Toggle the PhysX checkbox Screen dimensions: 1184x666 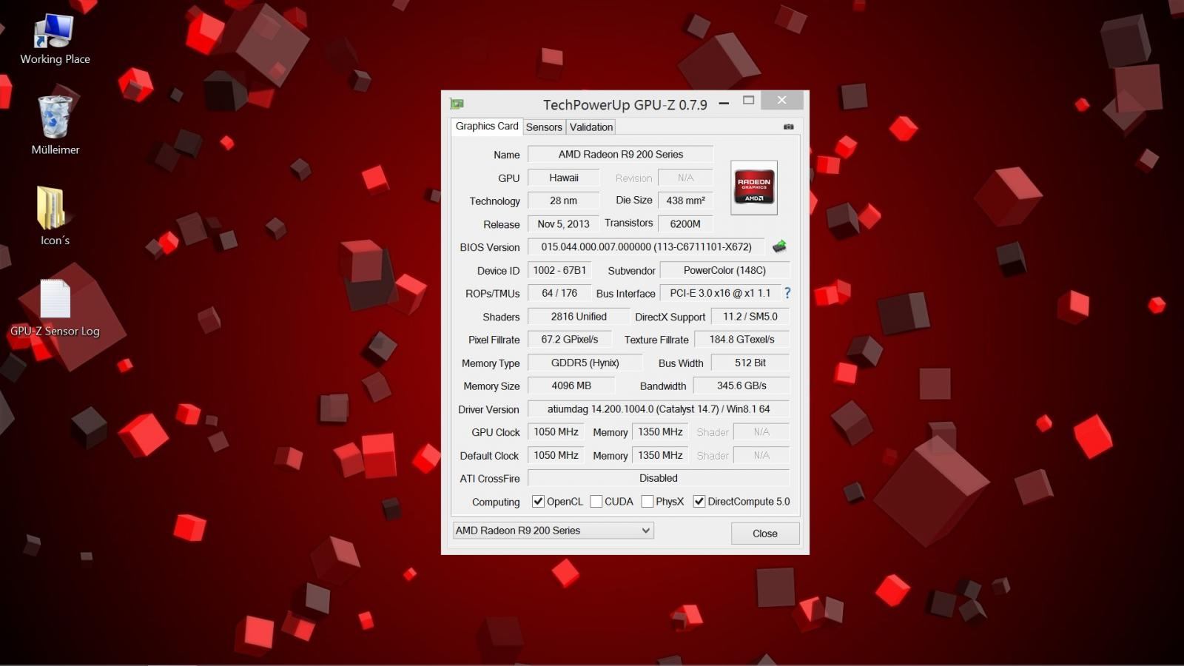coord(647,502)
